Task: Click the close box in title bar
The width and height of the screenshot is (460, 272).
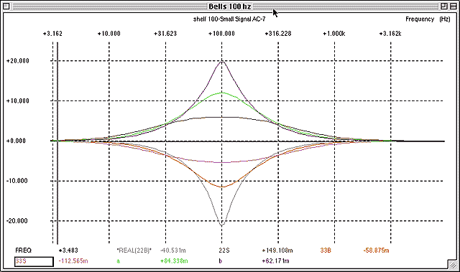Action: 6,6
